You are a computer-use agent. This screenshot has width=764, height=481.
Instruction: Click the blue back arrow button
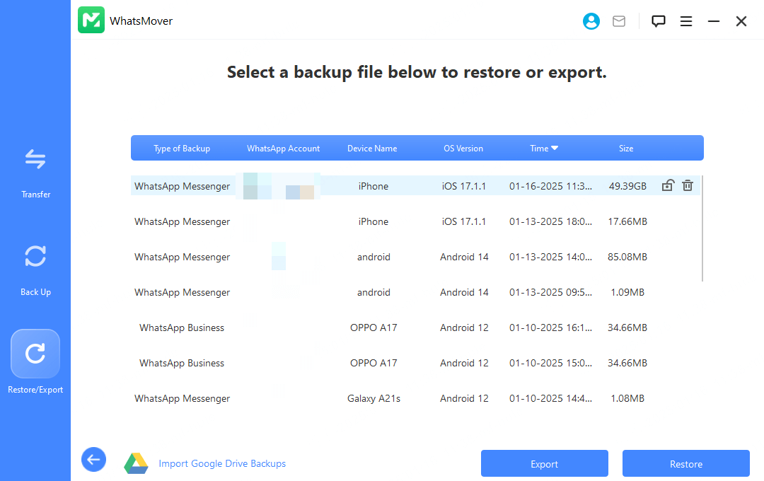click(x=93, y=460)
